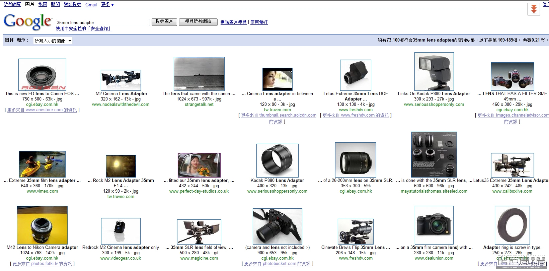
Task: Open M2 Cinema Lens Adapter thumbnail
Action: tap(121, 80)
